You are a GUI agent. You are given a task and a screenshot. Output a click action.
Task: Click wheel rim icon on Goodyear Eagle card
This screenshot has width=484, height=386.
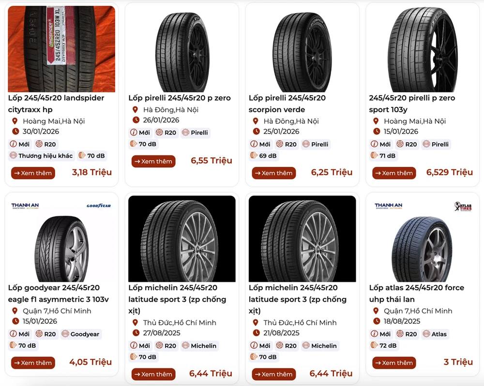click(x=39, y=334)
